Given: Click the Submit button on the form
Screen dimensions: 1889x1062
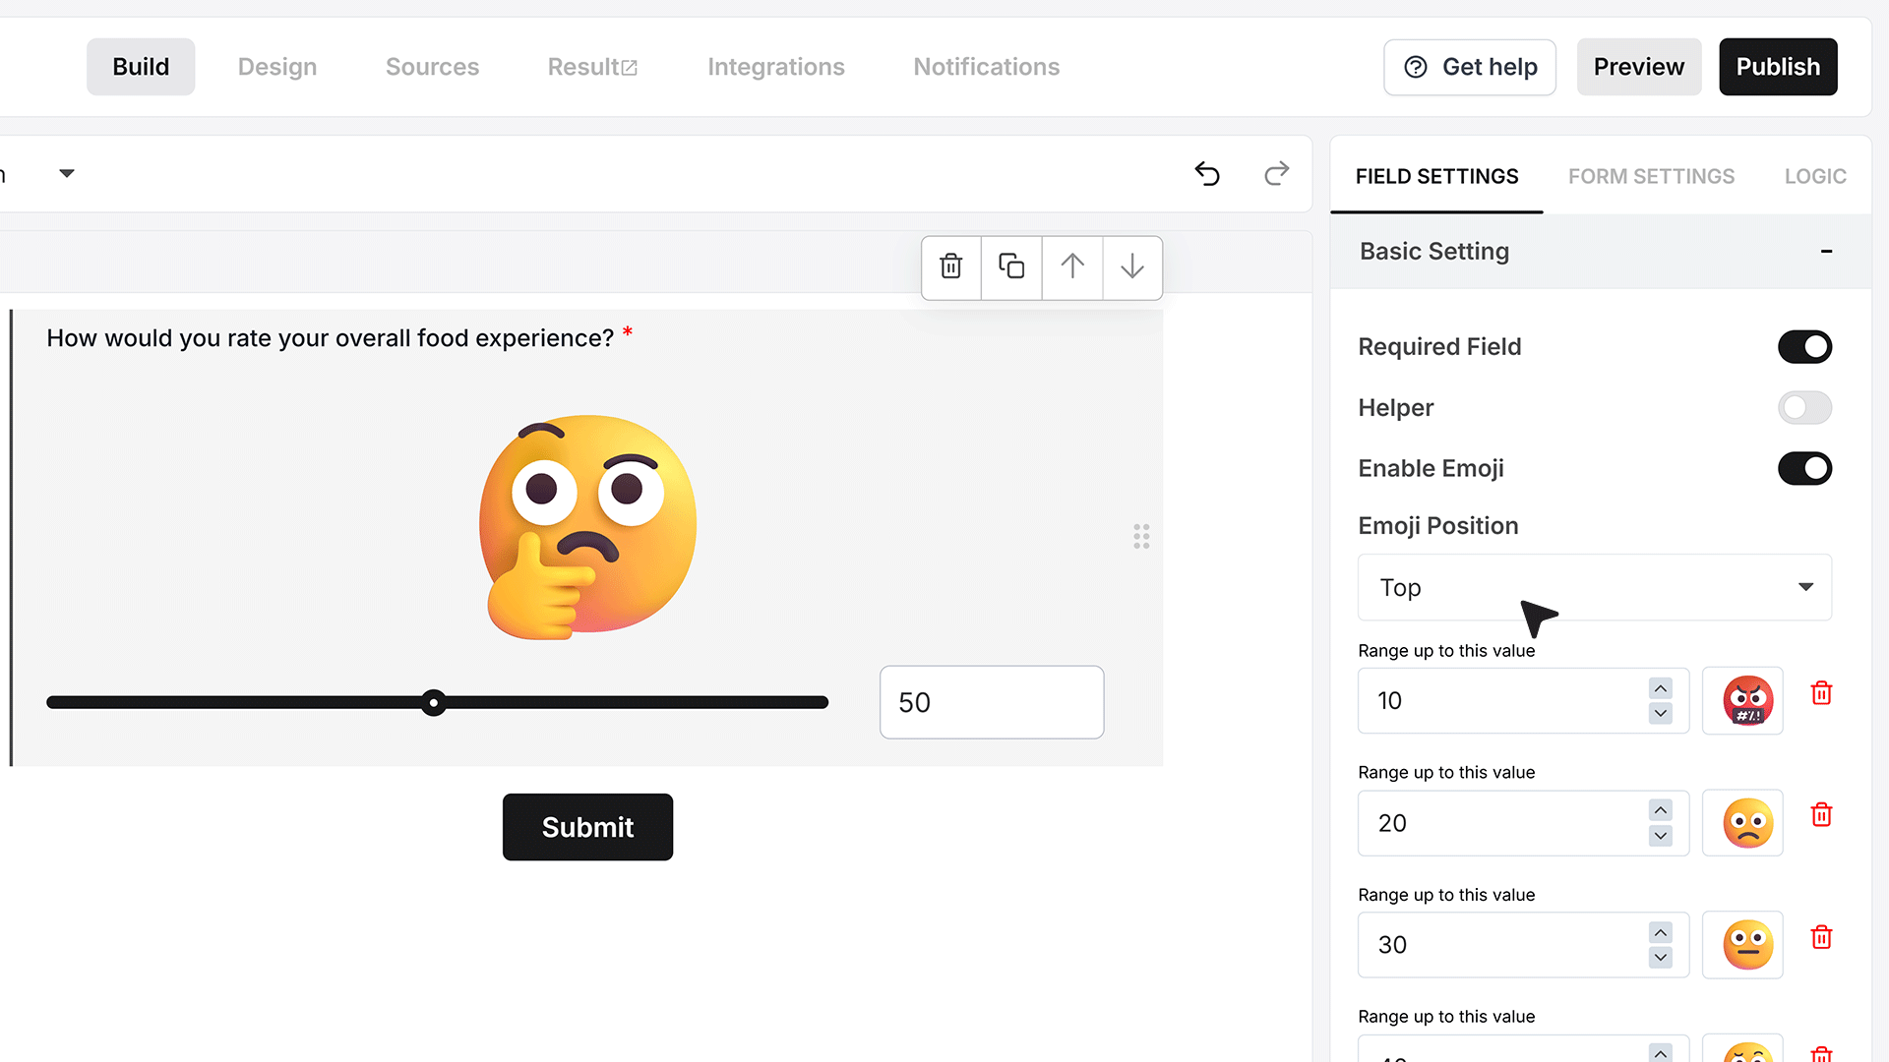Looking at the screenshot, I should (587, 827).
